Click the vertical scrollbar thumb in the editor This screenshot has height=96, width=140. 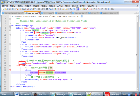[137, 55]
